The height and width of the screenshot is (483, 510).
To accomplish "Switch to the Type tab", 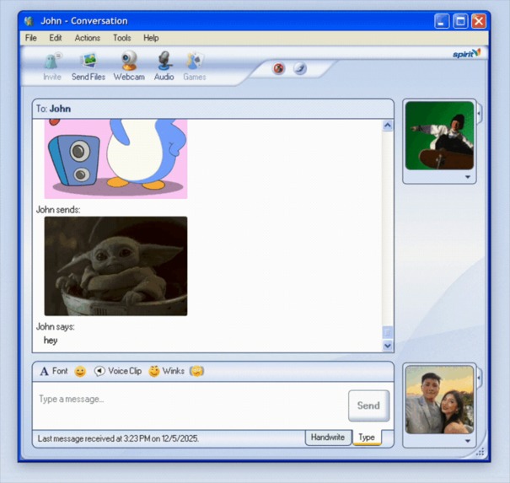I will click(x=367, y=437).
